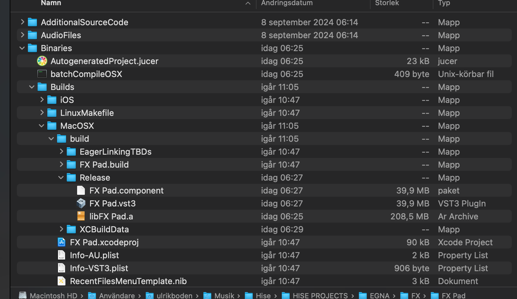Click the idag 06:29 modification date
The width and height of the screenshot is (517, 299).
click(282, 229)
